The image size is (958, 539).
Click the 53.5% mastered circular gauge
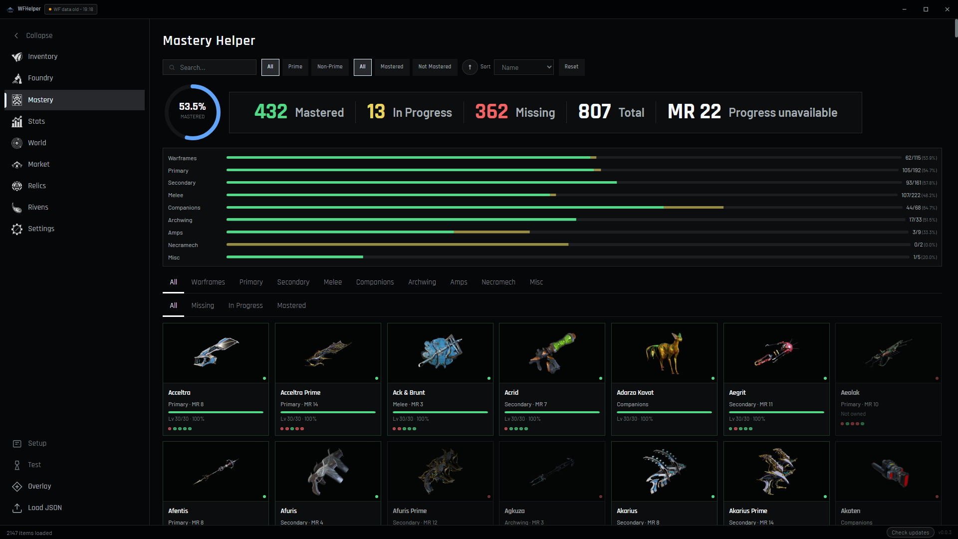pyautogui.click(x=193, y=112)
